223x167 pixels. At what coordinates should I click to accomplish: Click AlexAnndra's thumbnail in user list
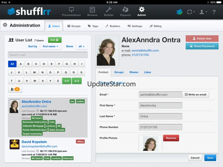click(x=14, y=106)
